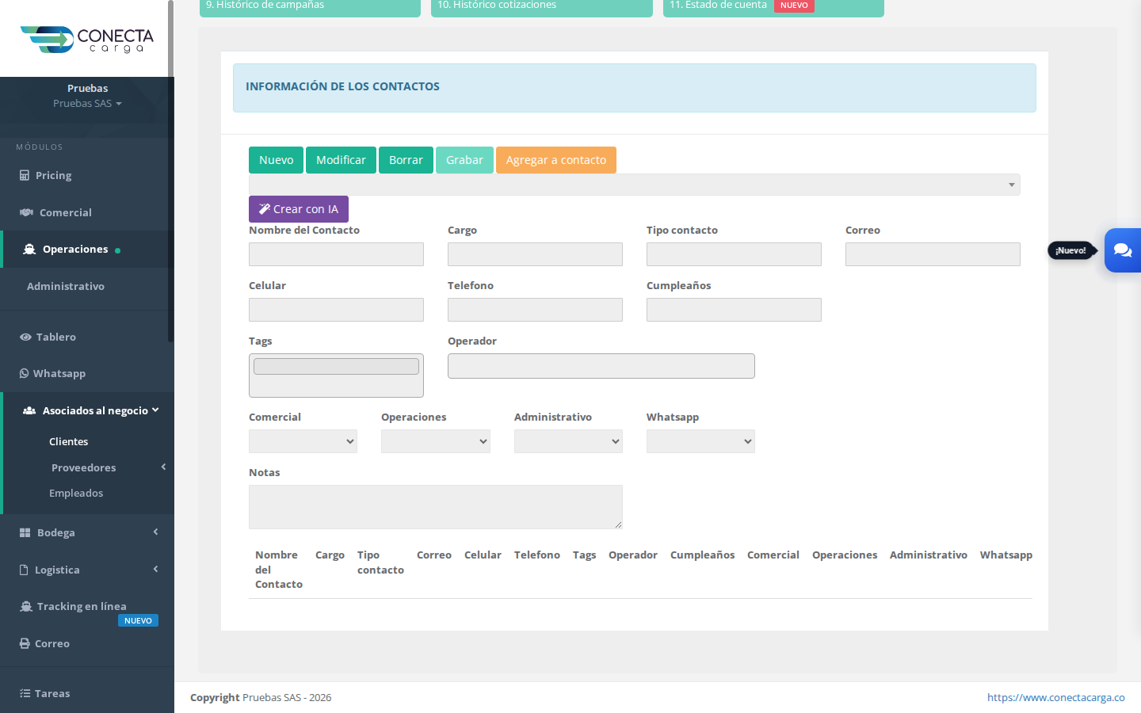Image resolution: width=1141 pixels, height=713 pixels.
Task: Click the Nuevo button
Action: (x=276, y=160)
